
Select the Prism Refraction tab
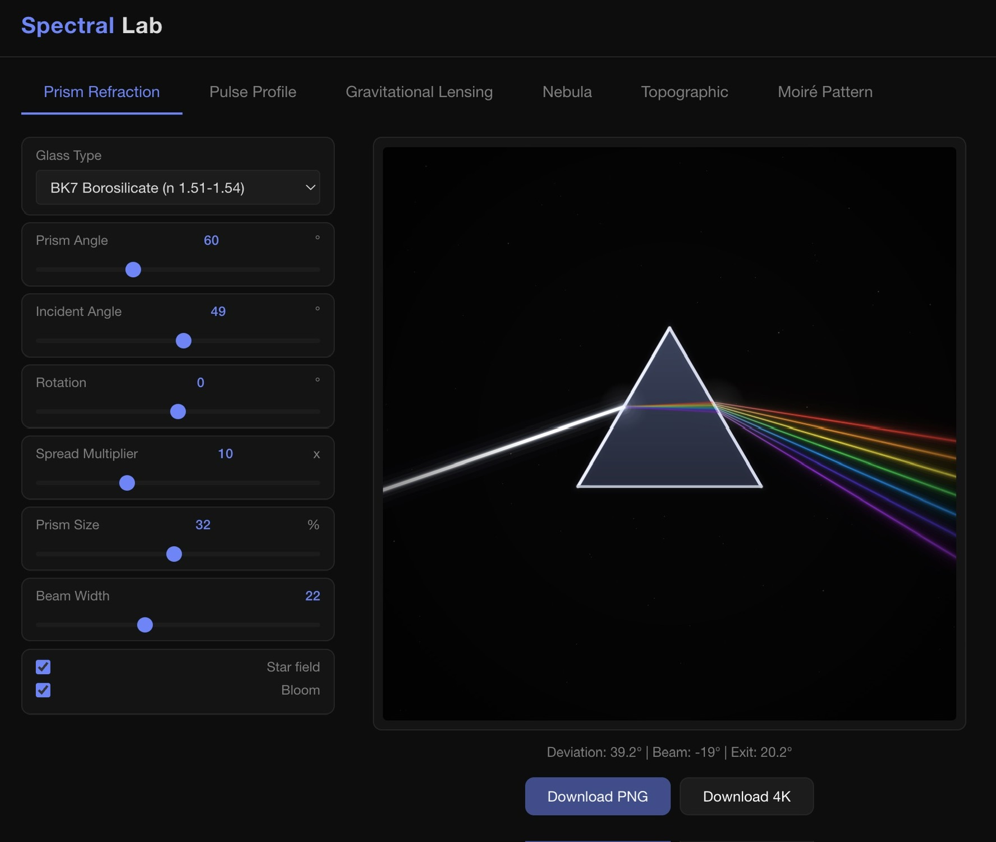point(102,92)
